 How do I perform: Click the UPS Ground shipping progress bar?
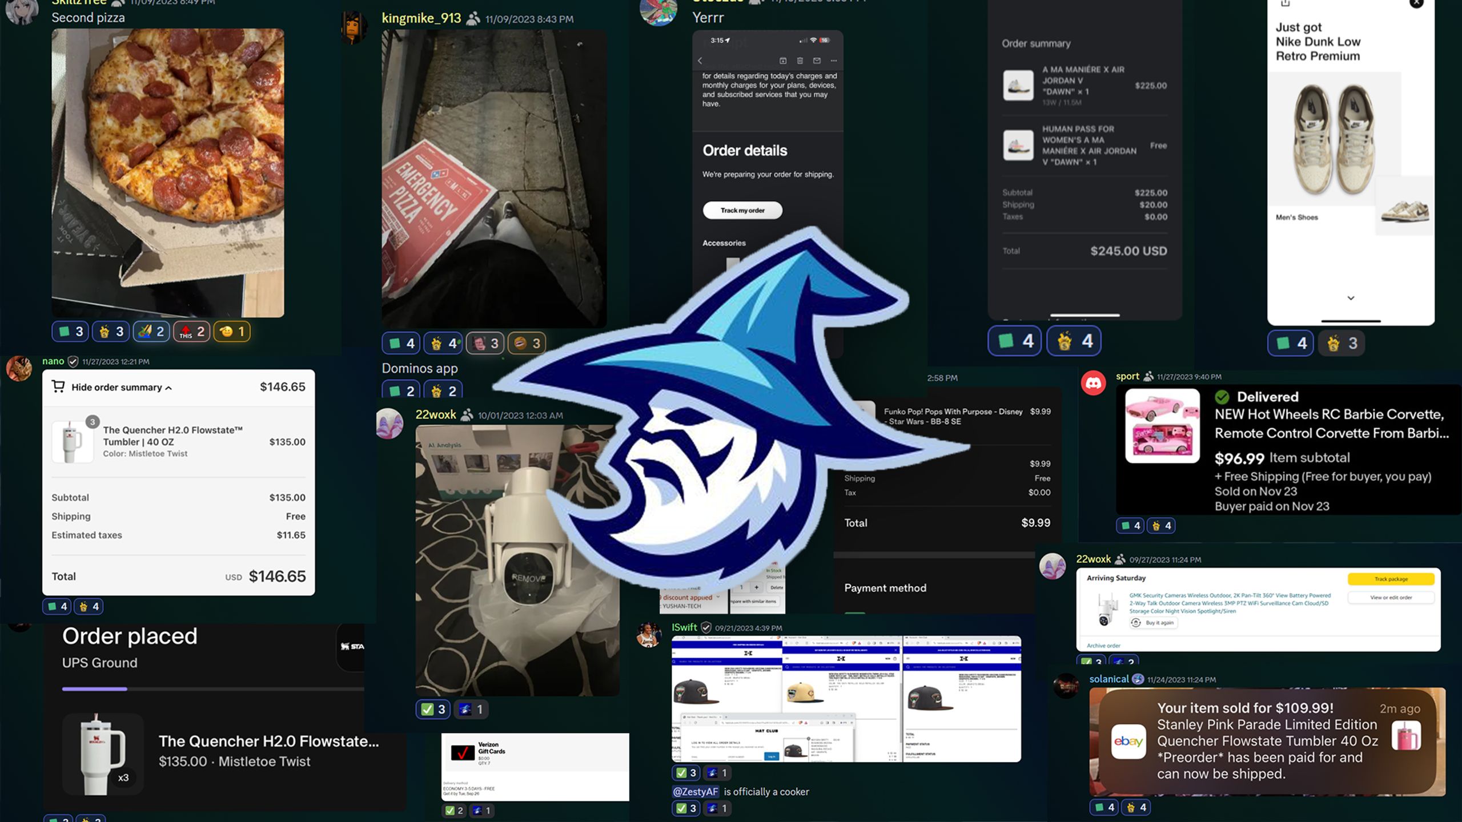pos(212,689)
